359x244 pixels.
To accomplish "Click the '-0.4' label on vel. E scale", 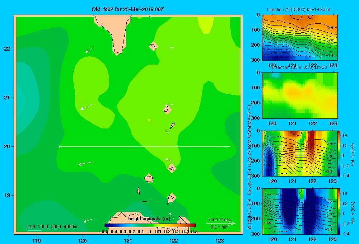I will click(345, 234).
